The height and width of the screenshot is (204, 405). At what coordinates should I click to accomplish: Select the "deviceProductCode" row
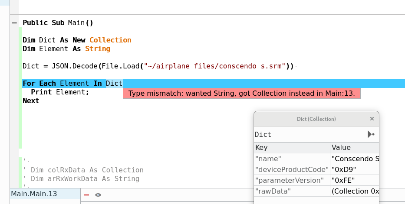click(x=291, y=169)
